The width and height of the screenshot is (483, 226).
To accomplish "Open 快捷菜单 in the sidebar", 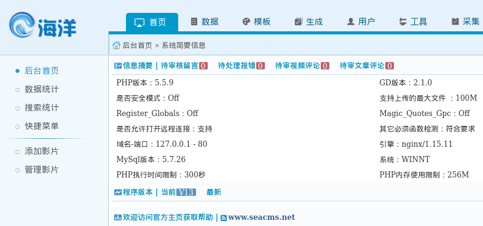I will click(x=42, y=127).
